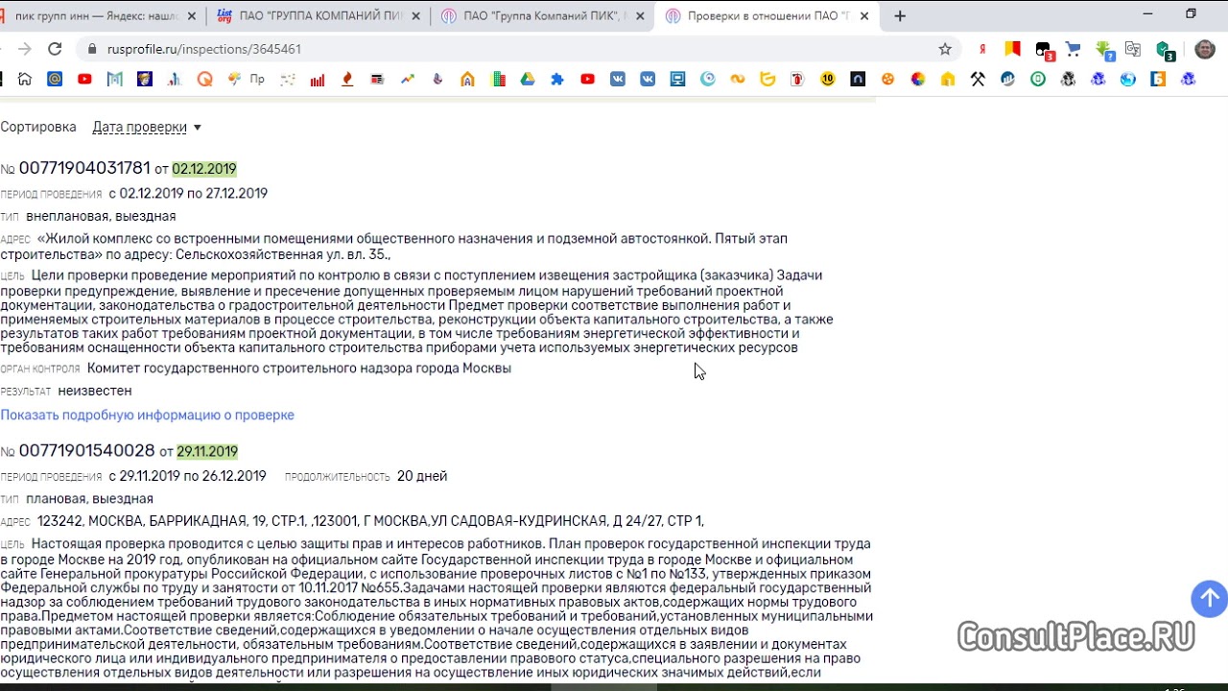1228x691 pixels.
Task: Open the orange Б bookmark
Action: pos(1158,80)
